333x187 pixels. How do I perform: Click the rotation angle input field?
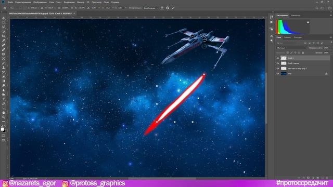click(x=94, y=8)
